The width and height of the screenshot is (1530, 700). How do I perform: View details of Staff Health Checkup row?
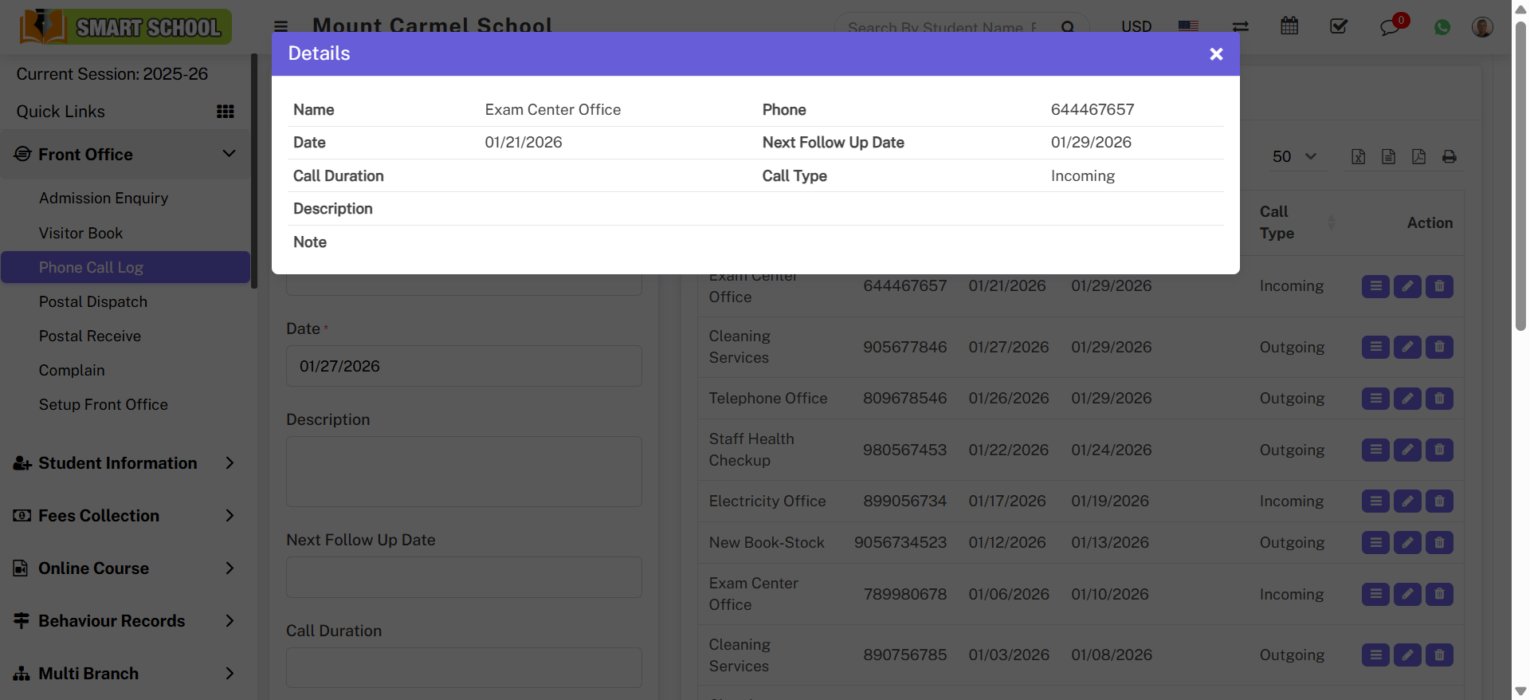click(1375, 450)
